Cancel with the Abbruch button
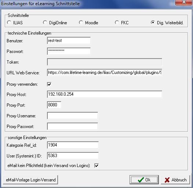Image resolution: width=193 pixels, height=188 pixels. point(175,180)
